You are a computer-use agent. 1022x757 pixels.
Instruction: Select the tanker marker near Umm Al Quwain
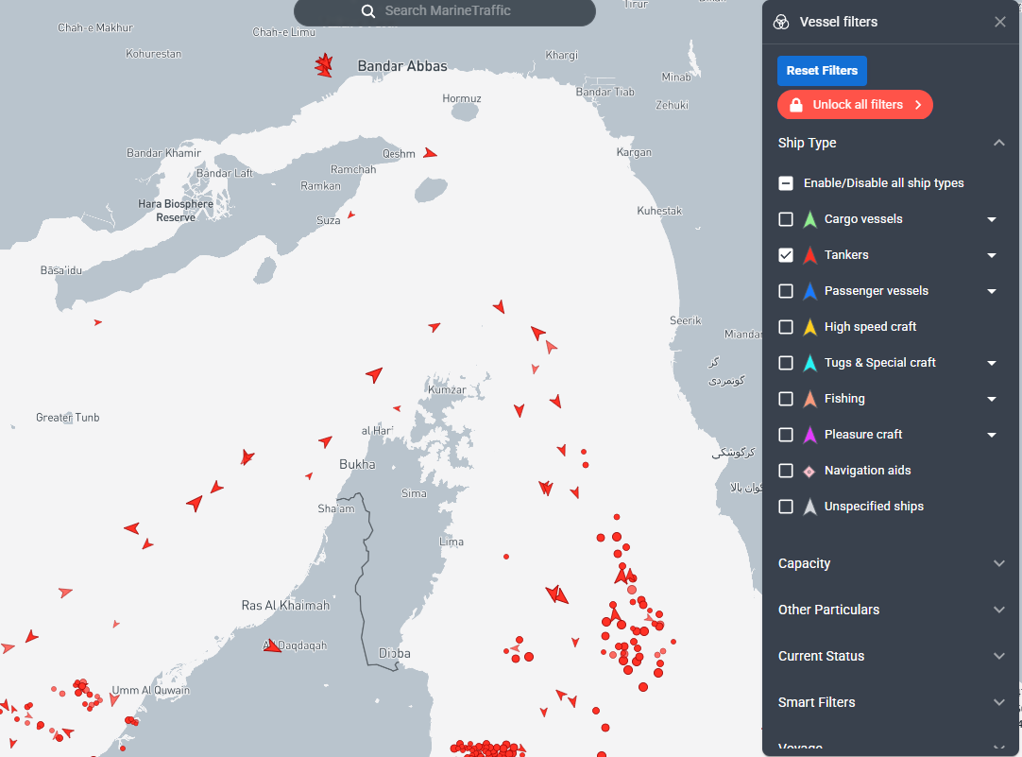tap(114, 699)
